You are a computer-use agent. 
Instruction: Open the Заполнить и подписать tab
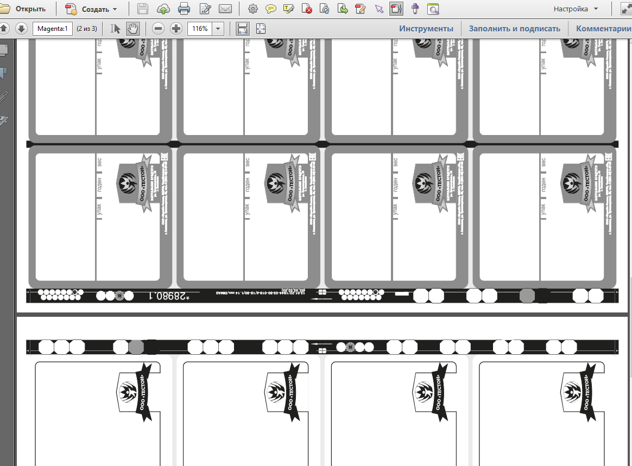(x=514, y=29)
